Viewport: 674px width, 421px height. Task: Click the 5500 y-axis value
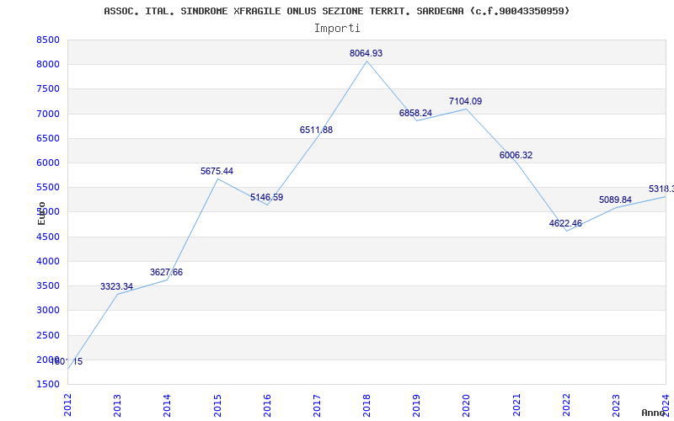(48, 187)
